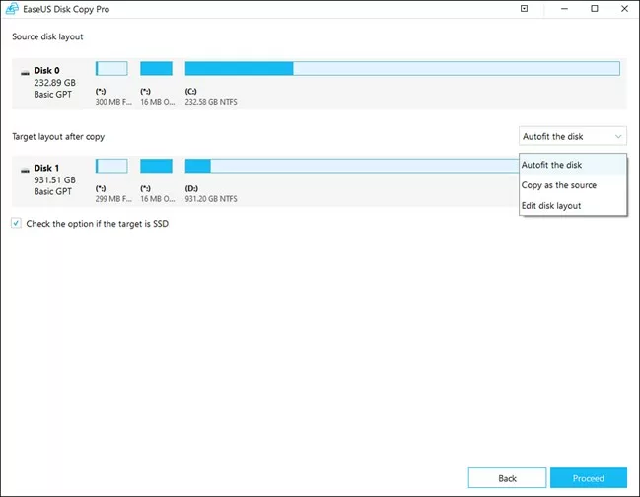The height and width of the screenshot is (497, 640).
Task: Select target 16 MB partition bar
Action: tap(156, 166)
